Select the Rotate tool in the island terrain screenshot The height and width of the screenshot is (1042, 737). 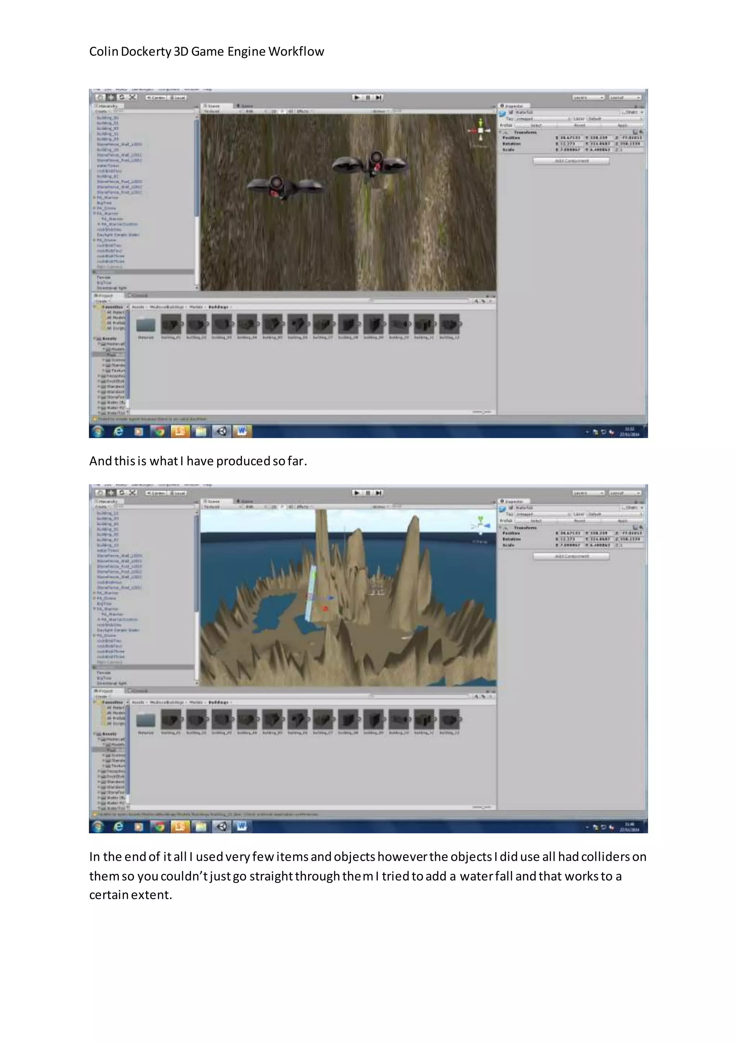coord(122,493)
